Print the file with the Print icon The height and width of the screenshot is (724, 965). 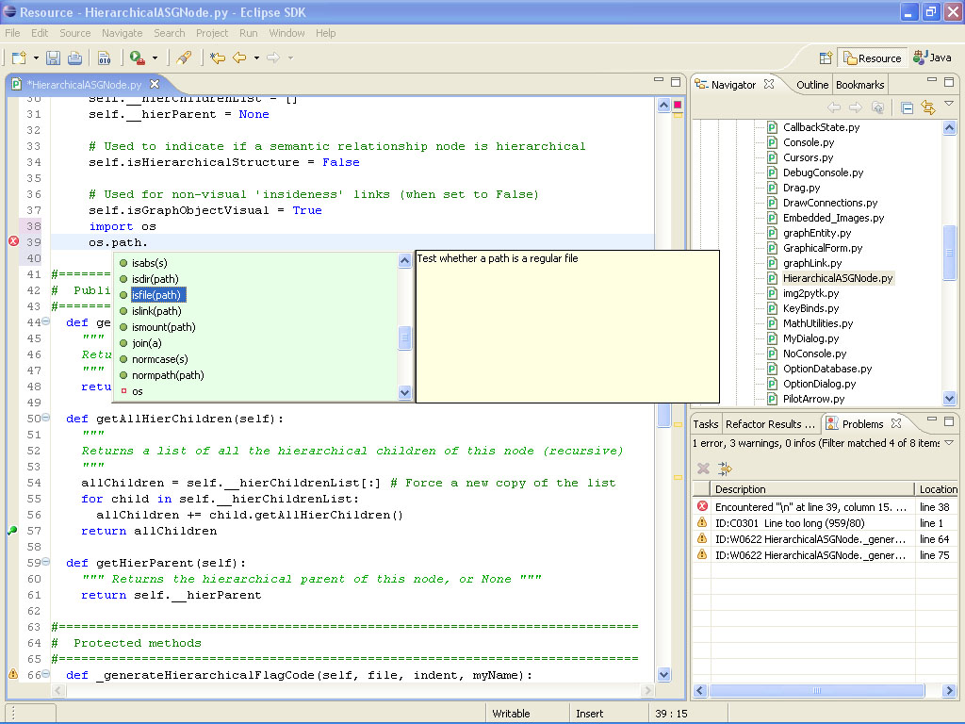click(x=75, y=58)
